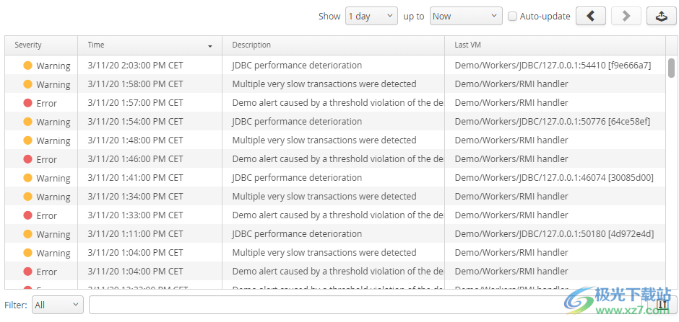
Task: Click orange warning icon in 1:54:00 PM row
Action: click(27, 122)
